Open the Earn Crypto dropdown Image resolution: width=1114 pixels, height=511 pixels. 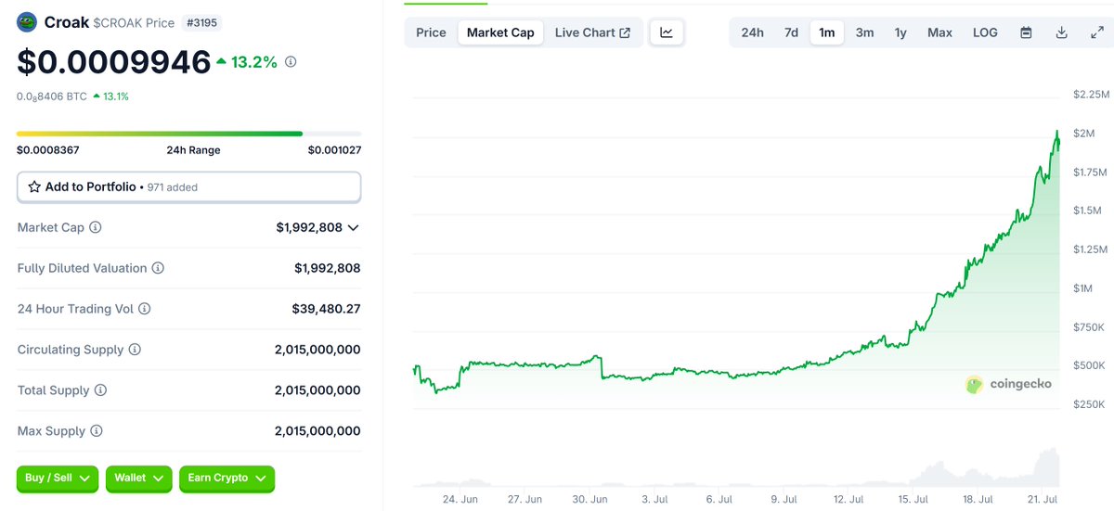coord(227,478)
